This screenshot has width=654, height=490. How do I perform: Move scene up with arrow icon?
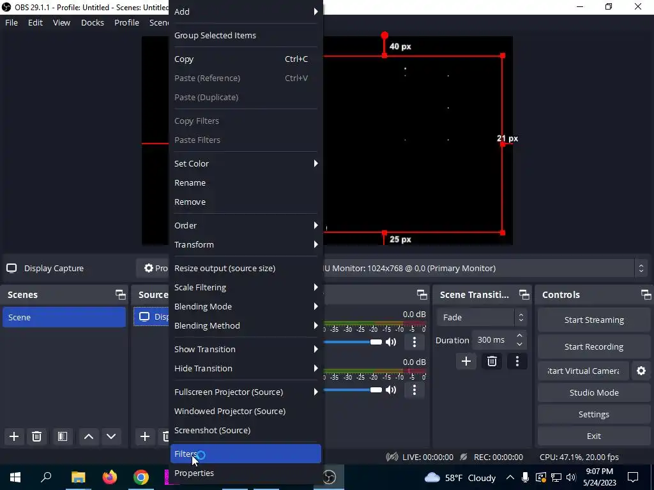[88, 436]
